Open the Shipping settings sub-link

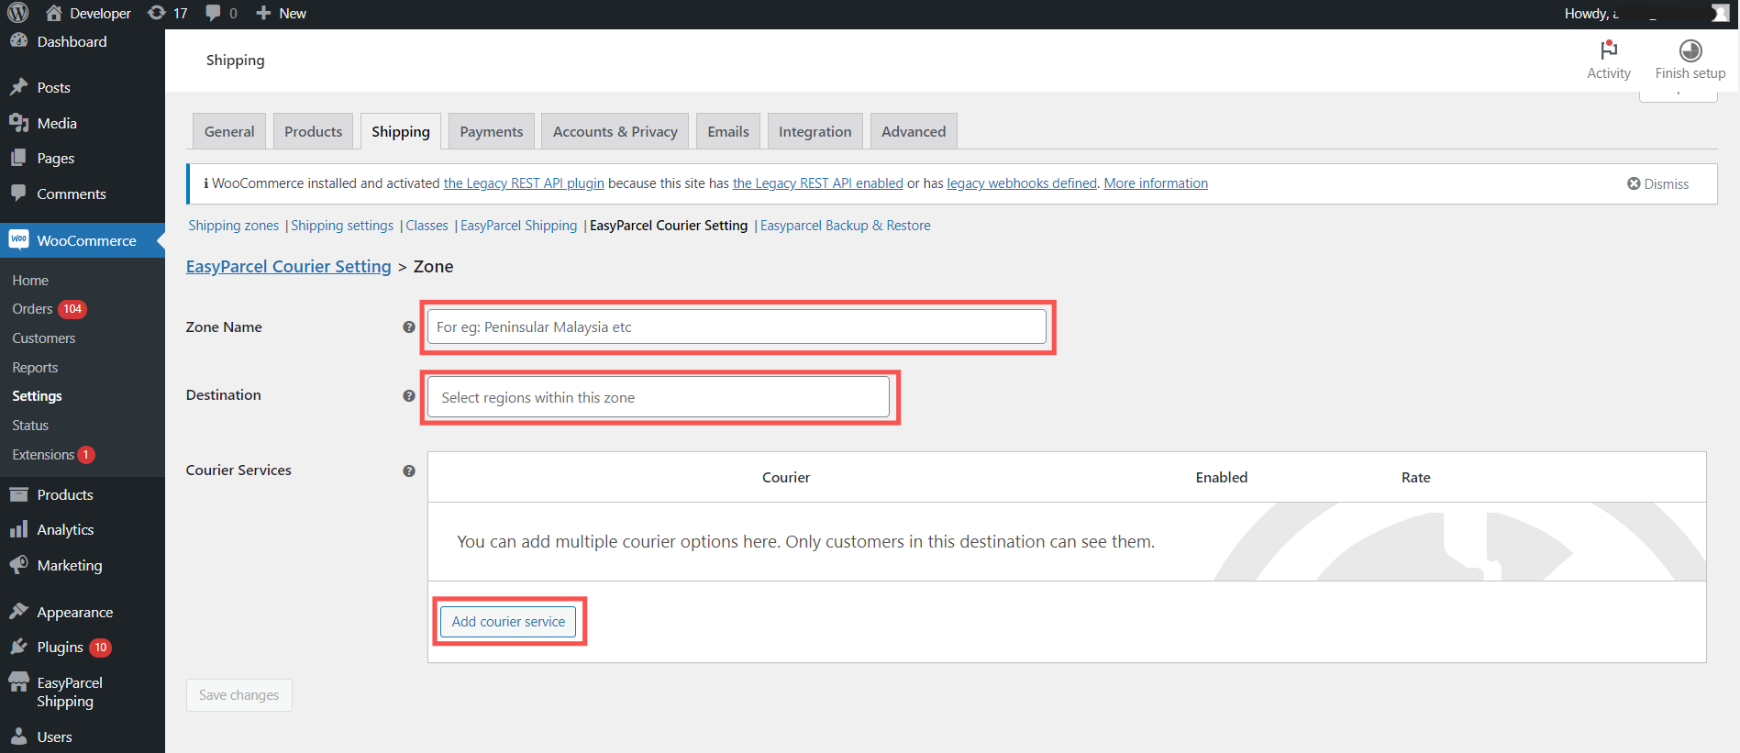[x=342, y=226]
